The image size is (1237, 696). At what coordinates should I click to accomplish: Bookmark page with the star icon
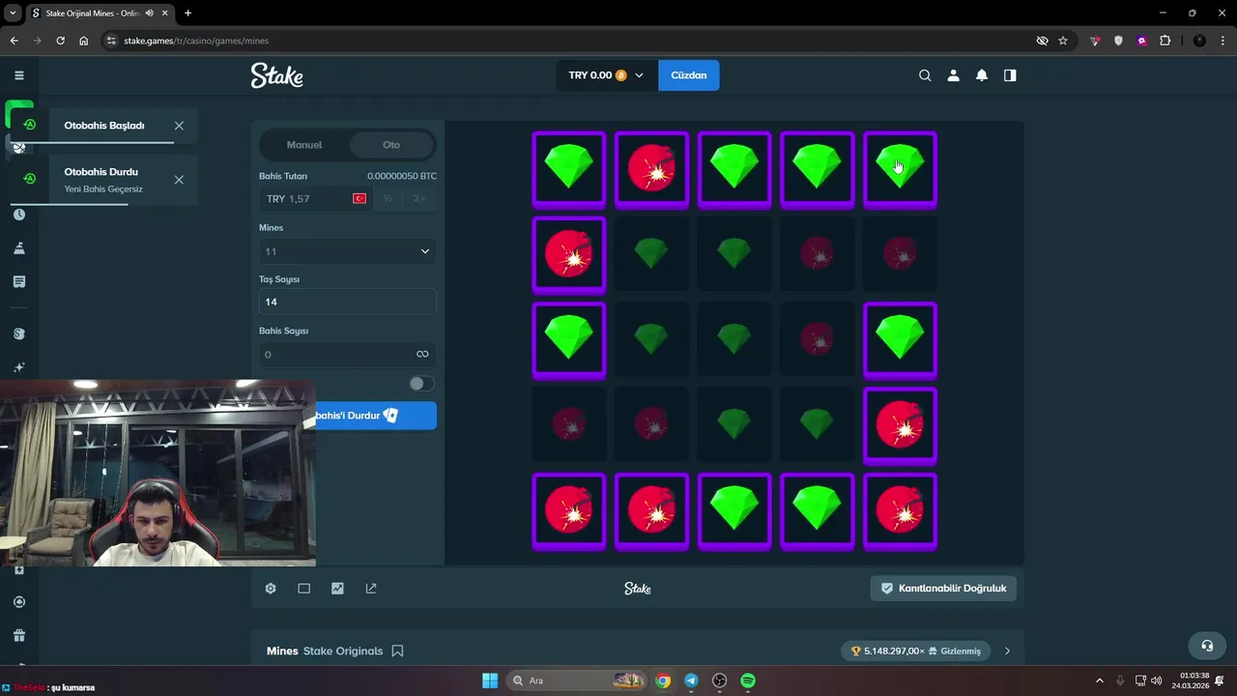1063,41
